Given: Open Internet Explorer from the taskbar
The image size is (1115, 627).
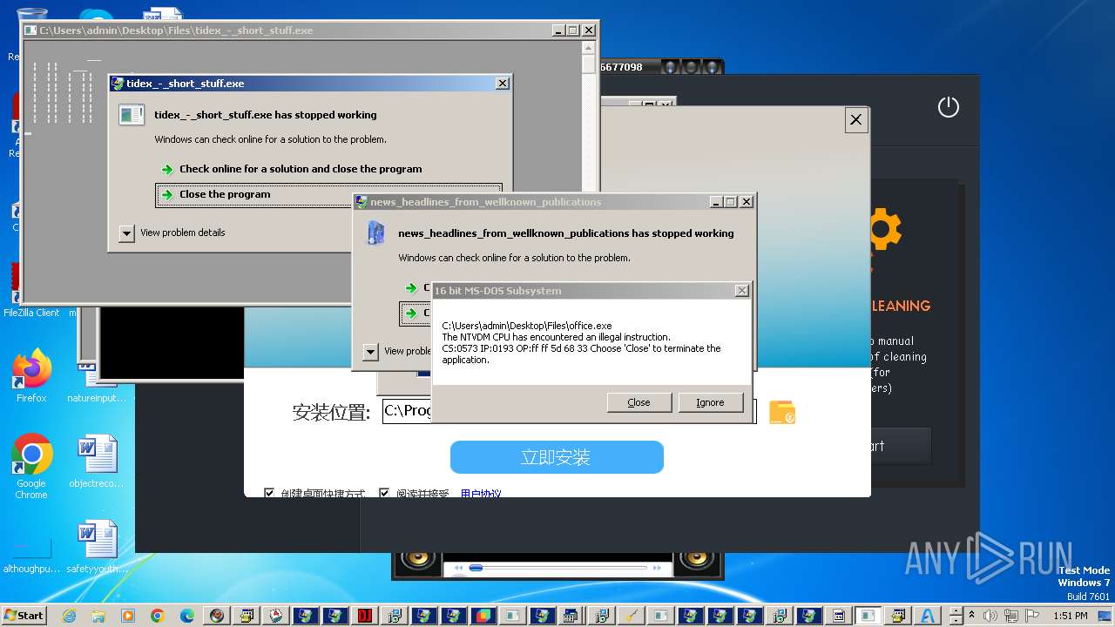Looking at the screenshot, I should coord(69,616).
